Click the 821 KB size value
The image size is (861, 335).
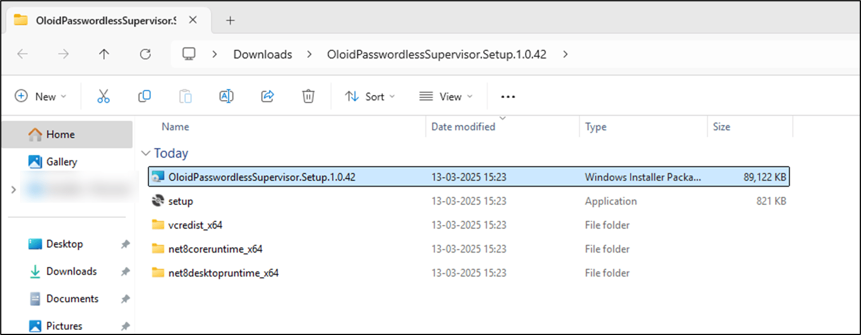click(771, 202)
